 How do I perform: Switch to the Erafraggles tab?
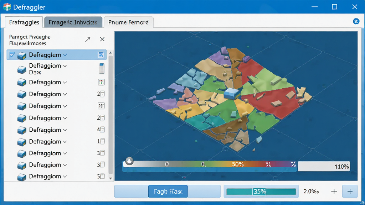24,22
